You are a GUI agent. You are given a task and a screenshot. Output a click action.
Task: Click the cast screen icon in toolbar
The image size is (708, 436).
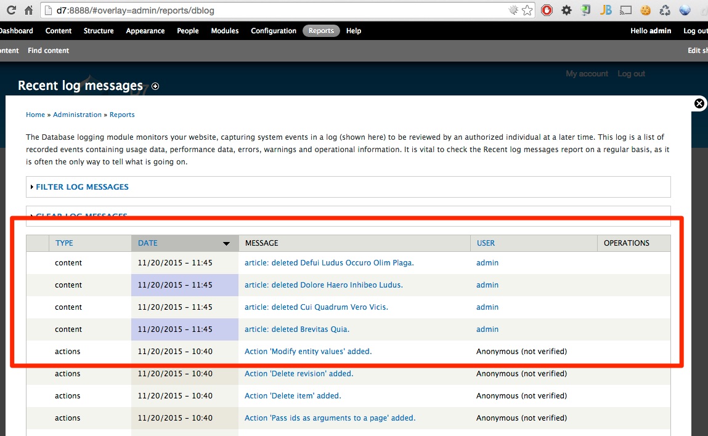625,10
